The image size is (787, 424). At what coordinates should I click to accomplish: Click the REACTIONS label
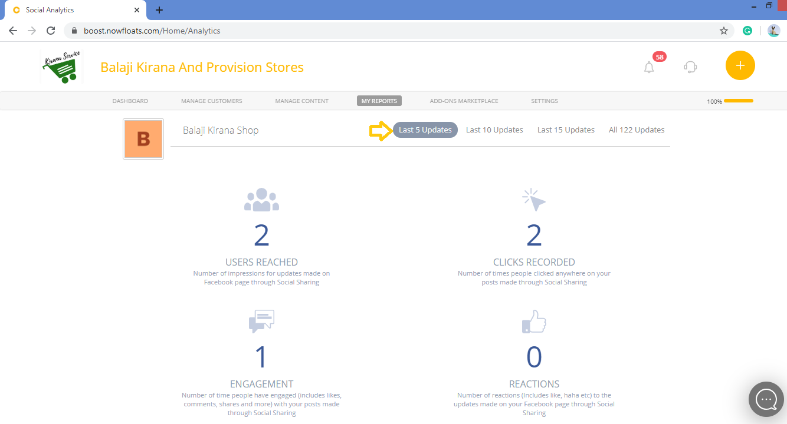(534, 384)
